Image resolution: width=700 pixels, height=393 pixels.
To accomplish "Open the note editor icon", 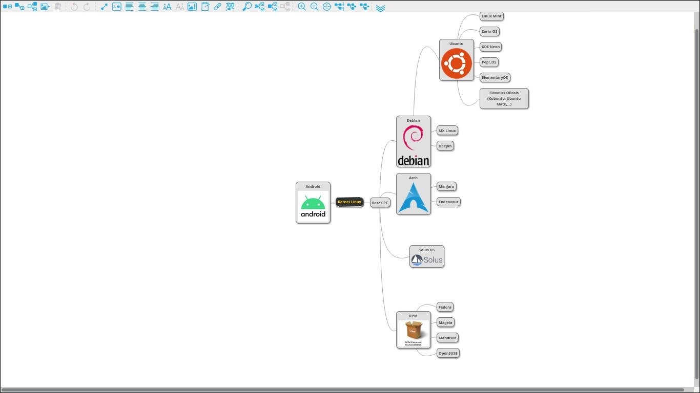I will tap(205, 7).
